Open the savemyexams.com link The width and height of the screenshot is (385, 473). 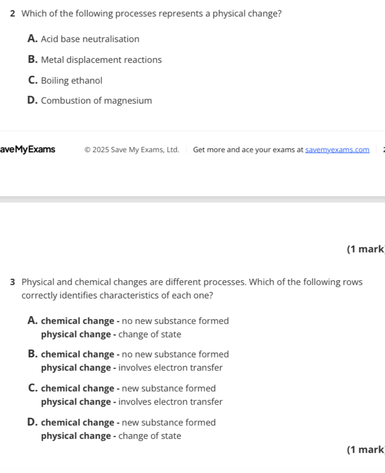[x=337, y=150]
